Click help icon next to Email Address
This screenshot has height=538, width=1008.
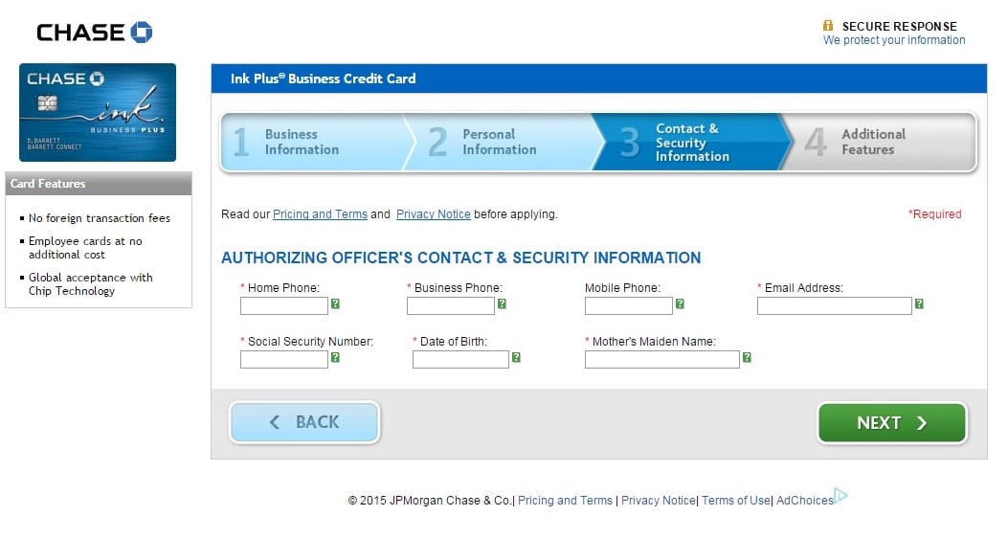pos(919,304)
